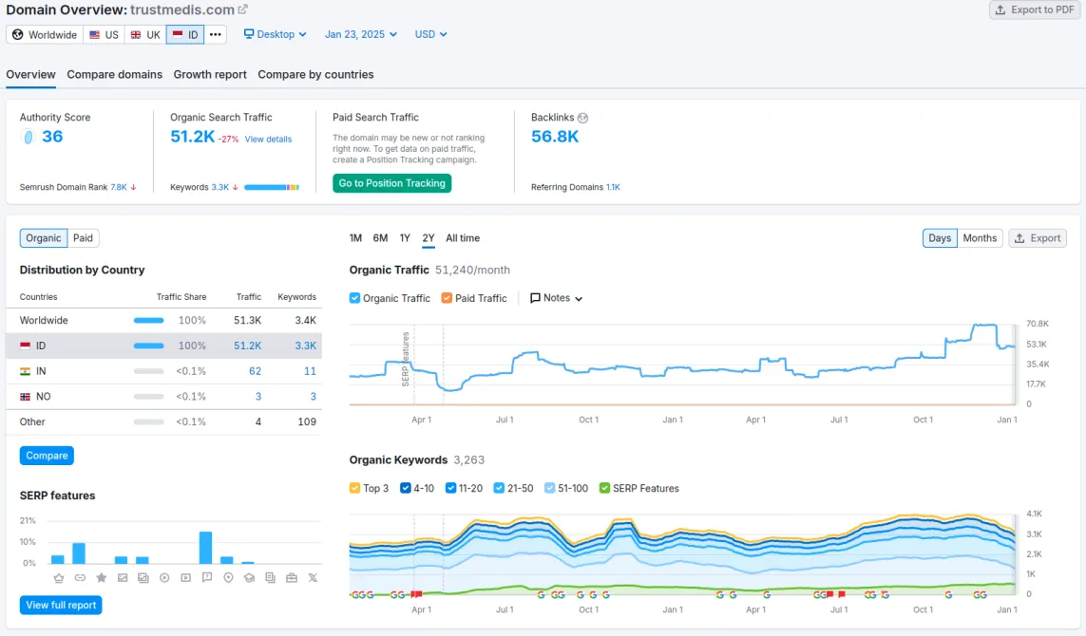This screenshot has height=636, width=1086.
Task: Click the blue Compare button
Action: (48, 456)
